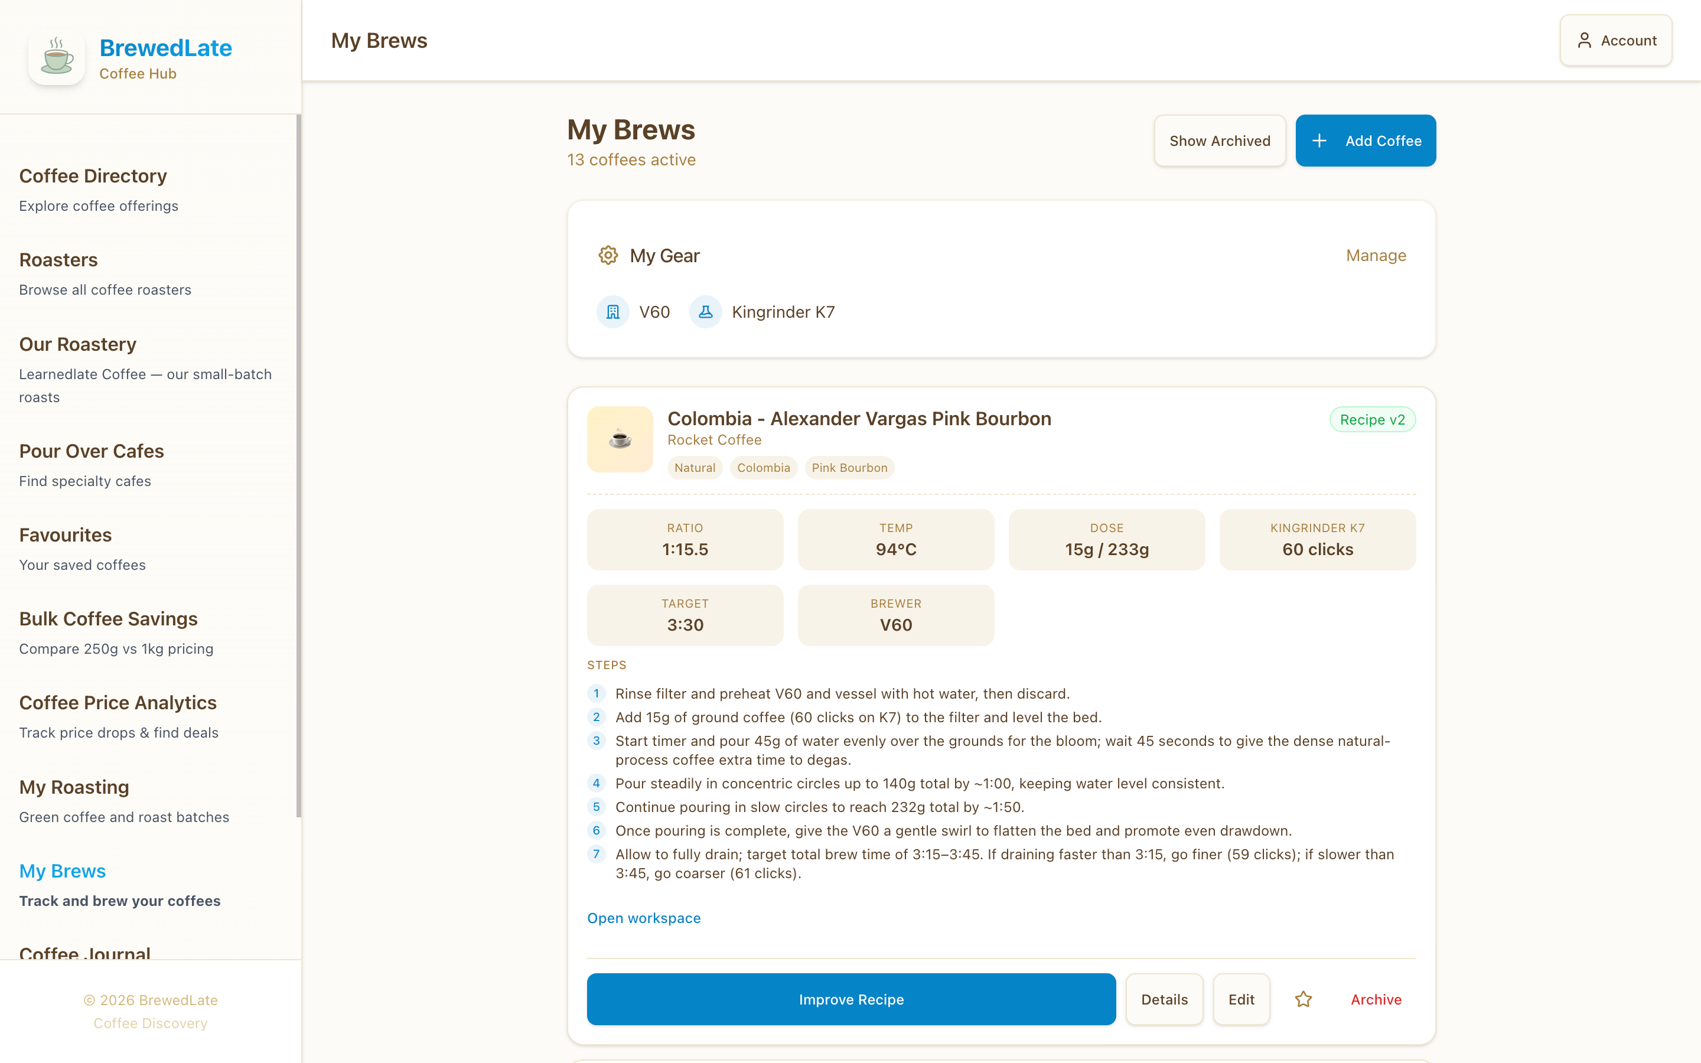Select the V60 brewer icon in My Gear
Viewport: 1701px width, 1063px height.
(612, 311)
